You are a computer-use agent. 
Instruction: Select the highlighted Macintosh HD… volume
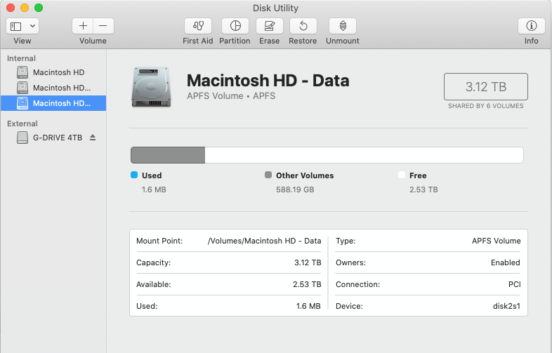pos(53,103)
